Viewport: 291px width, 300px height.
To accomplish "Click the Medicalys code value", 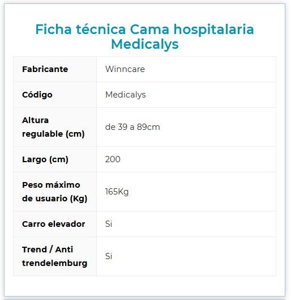I will [126, 95].
